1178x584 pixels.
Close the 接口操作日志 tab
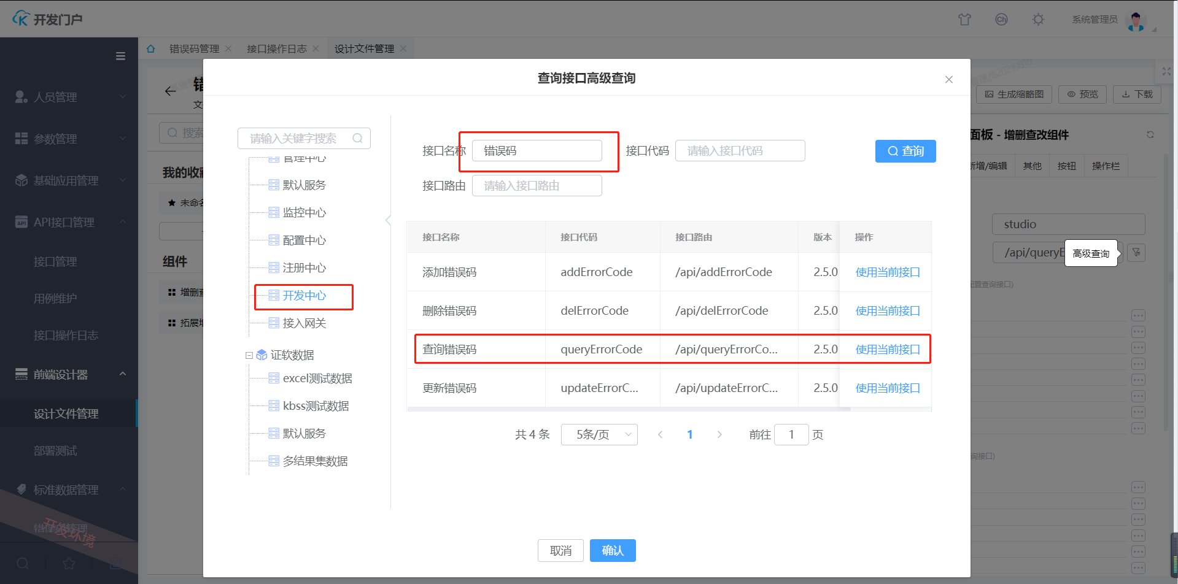coord(316,48)
